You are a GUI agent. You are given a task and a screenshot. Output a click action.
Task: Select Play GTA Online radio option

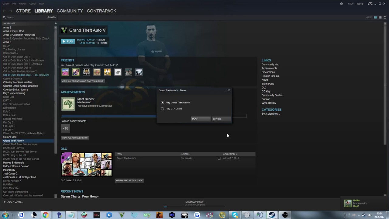tap(162, 109)
